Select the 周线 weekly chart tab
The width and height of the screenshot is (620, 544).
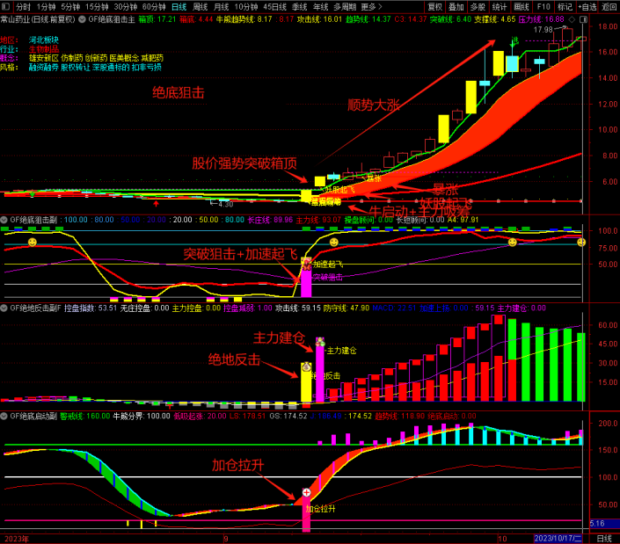(201, 6)
